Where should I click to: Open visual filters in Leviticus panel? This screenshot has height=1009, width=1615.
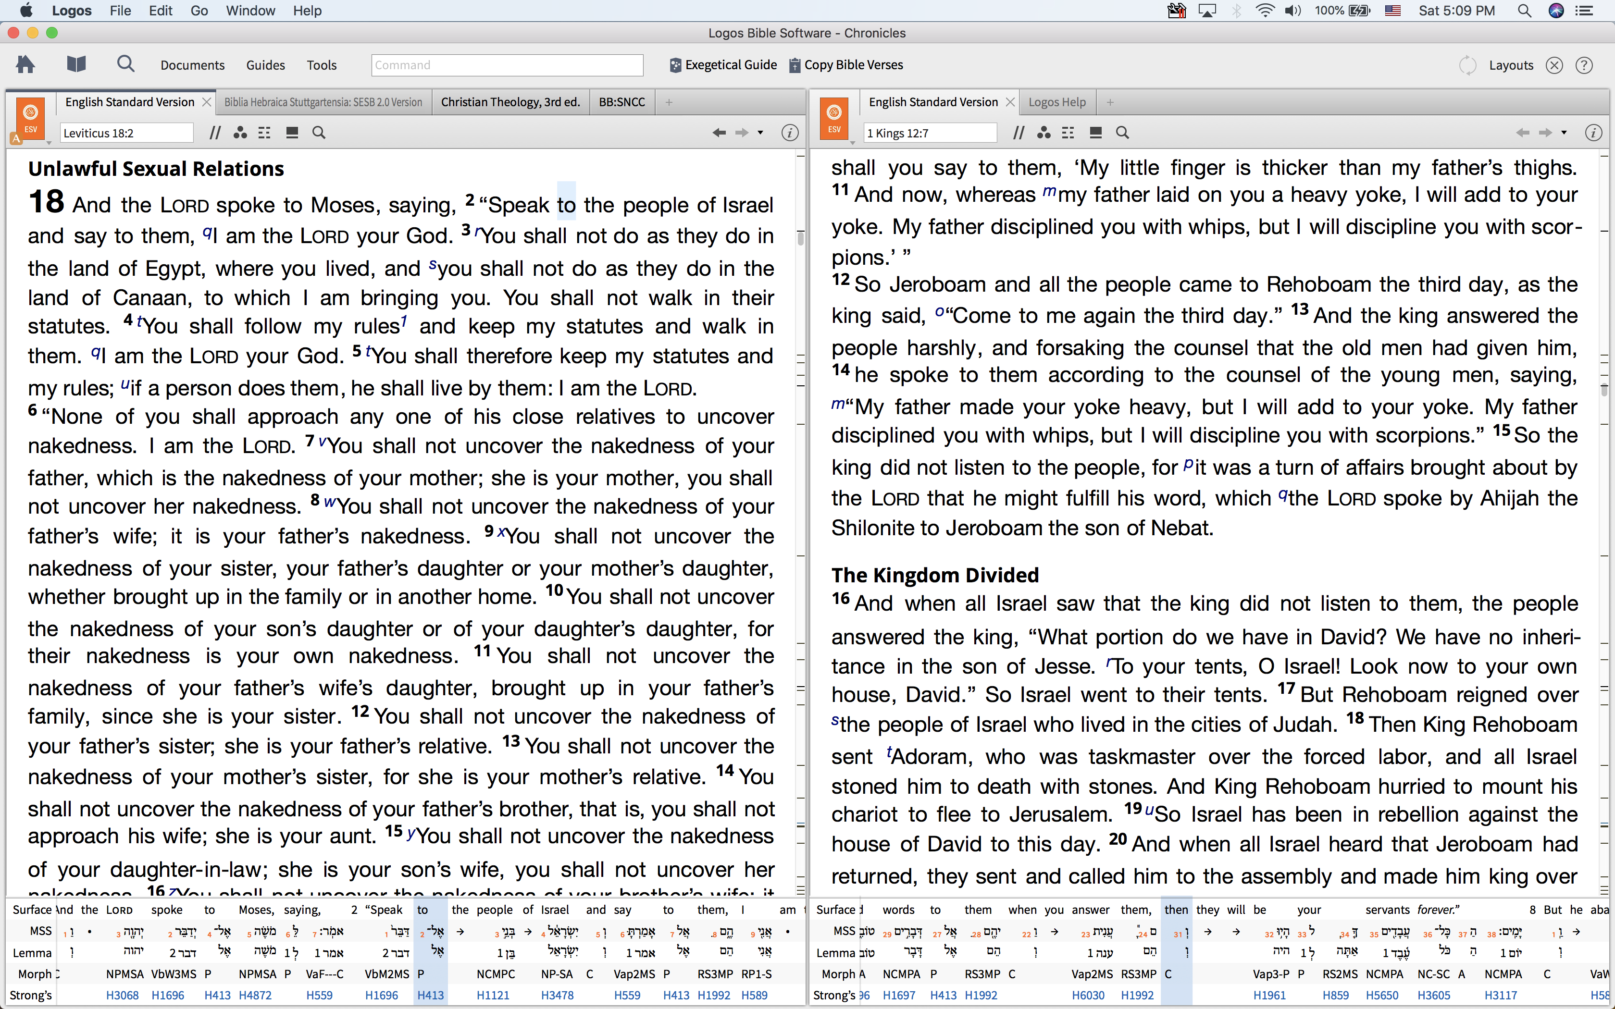pyautogui.click(x=240, y=133)
